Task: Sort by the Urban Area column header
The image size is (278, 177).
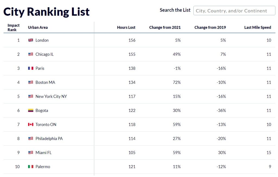Action: (x=38, y=27)
